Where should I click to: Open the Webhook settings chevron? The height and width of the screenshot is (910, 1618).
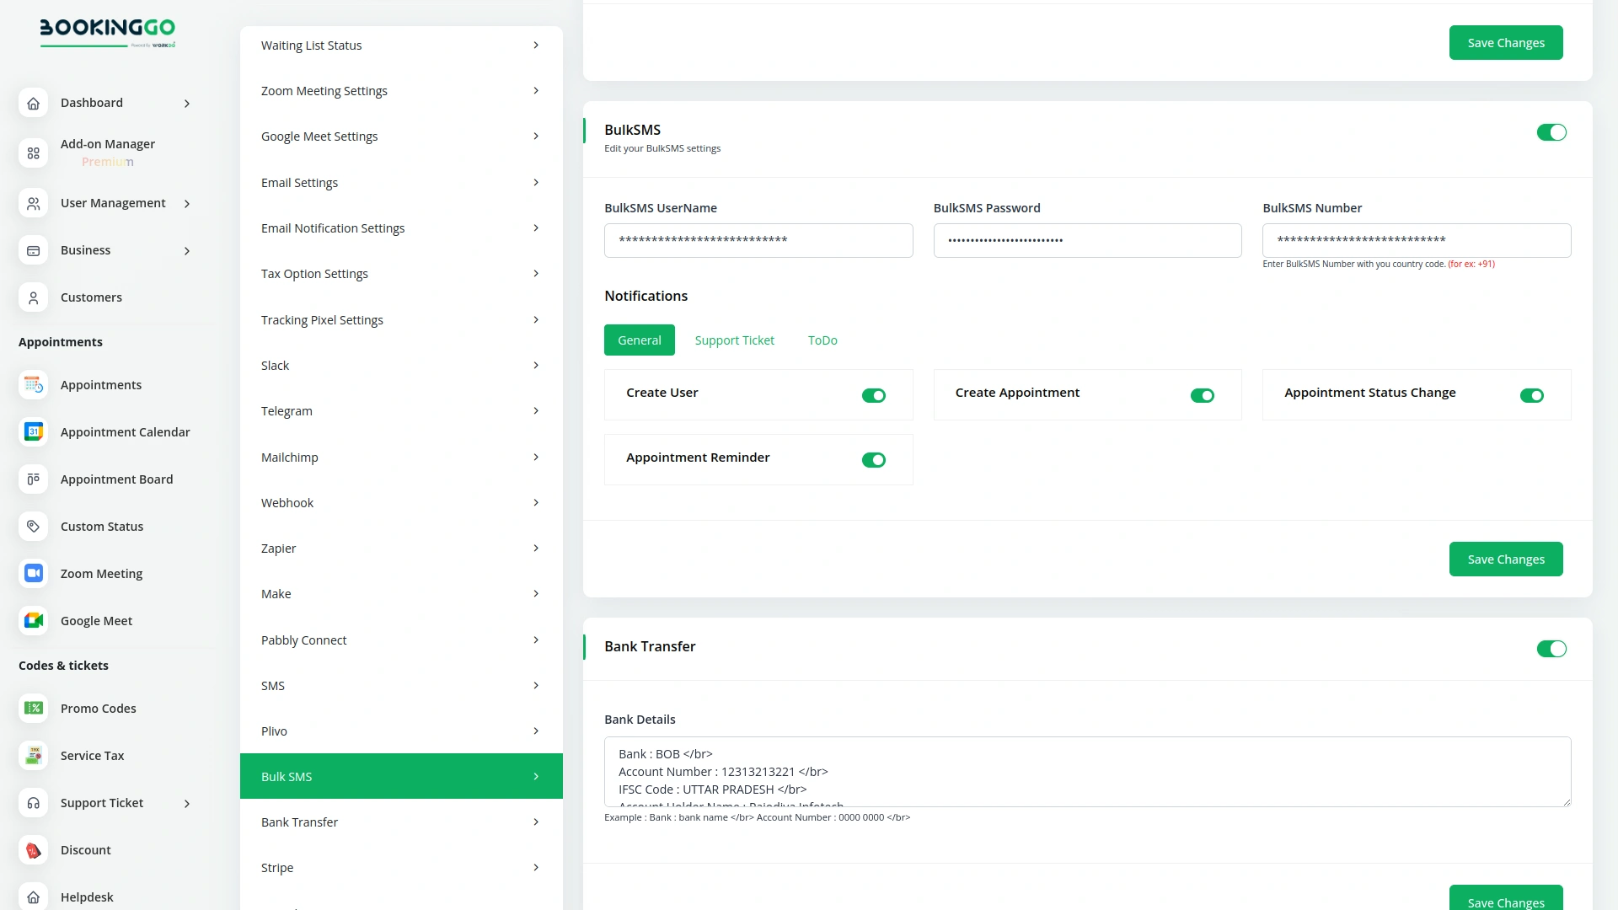point(536,502)
